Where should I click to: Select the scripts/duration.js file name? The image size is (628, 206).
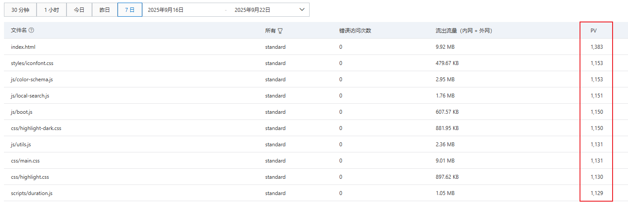[32, 193]
